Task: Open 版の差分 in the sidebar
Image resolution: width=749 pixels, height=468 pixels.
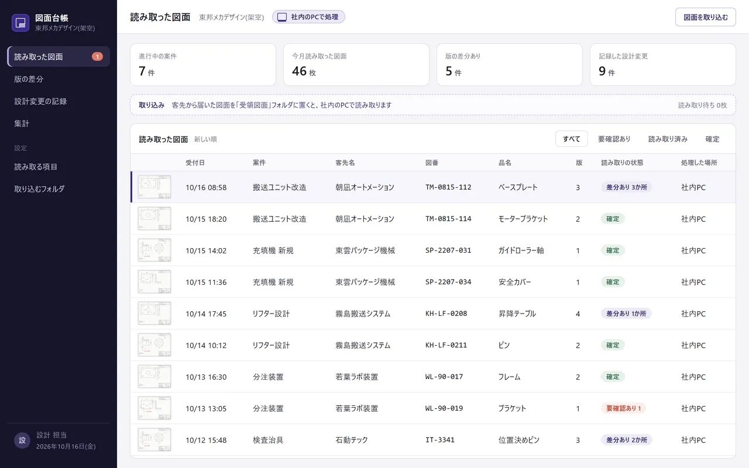Action: point(59,79)
